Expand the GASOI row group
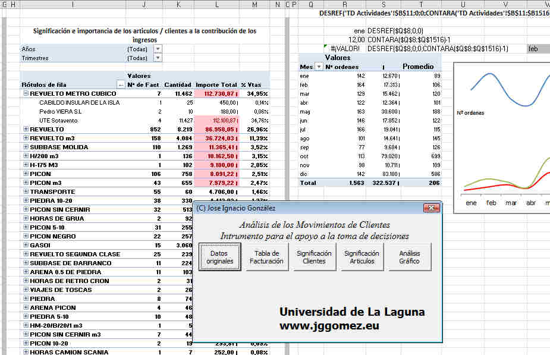The image size is (550, 355). [x=26, y=245]
